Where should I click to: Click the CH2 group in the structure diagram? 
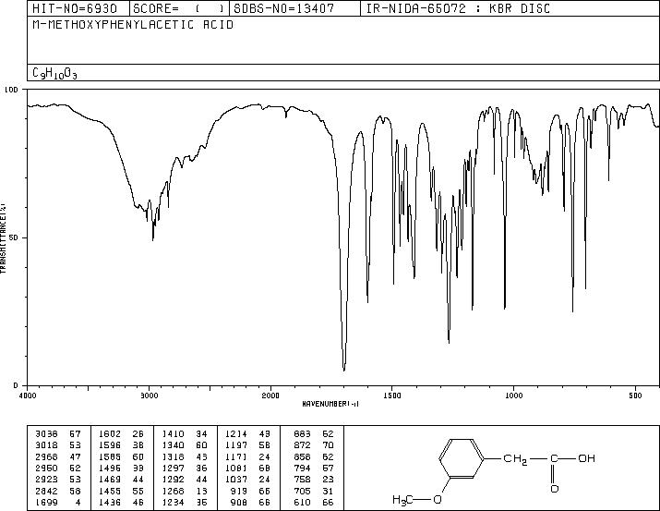515,459
